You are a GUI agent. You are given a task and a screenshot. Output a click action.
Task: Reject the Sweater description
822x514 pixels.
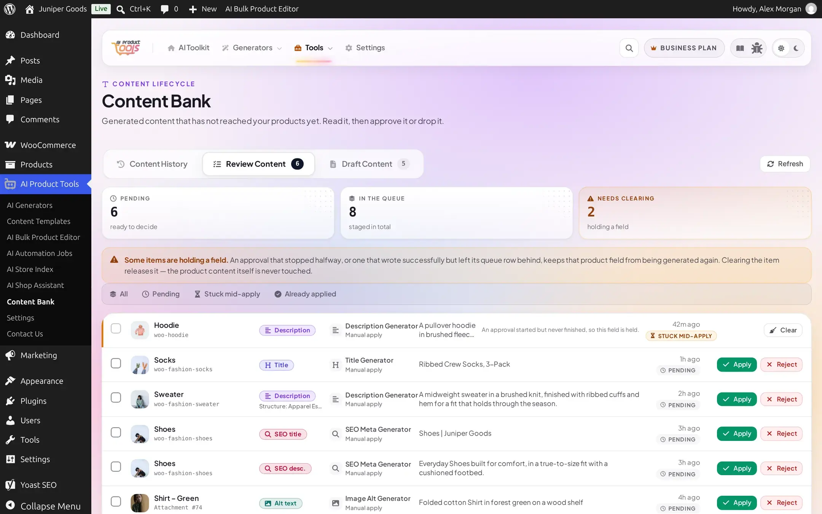pos(781,399)
